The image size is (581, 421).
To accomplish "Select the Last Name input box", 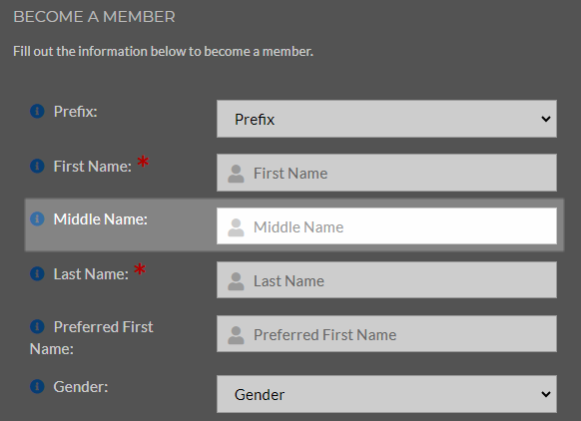I will coord(386,280).
